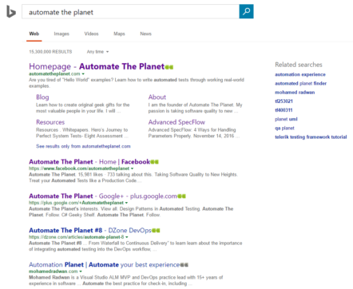This screenshot has height=289, width=353.
Task: Click the search box containing 'automate the planet'
Action: tap(130, 12)
